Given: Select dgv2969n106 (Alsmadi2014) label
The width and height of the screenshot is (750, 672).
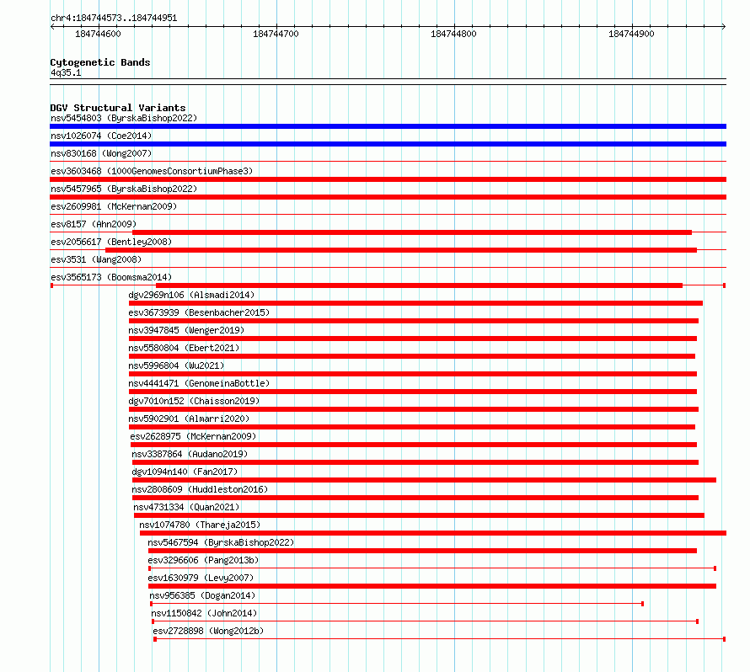Looking at the screenshot, I should tap(191, 295).
